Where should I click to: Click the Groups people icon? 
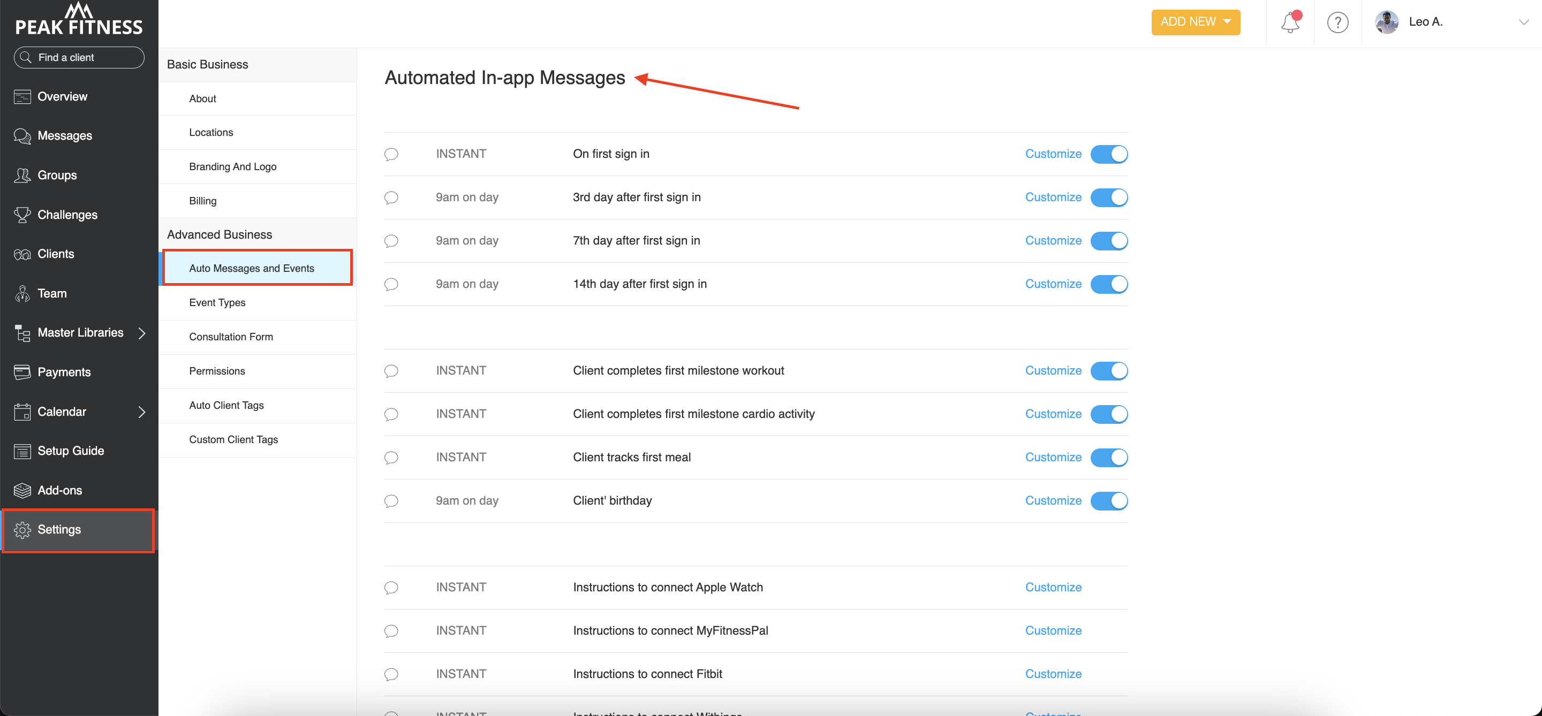[x=22, y=176]
